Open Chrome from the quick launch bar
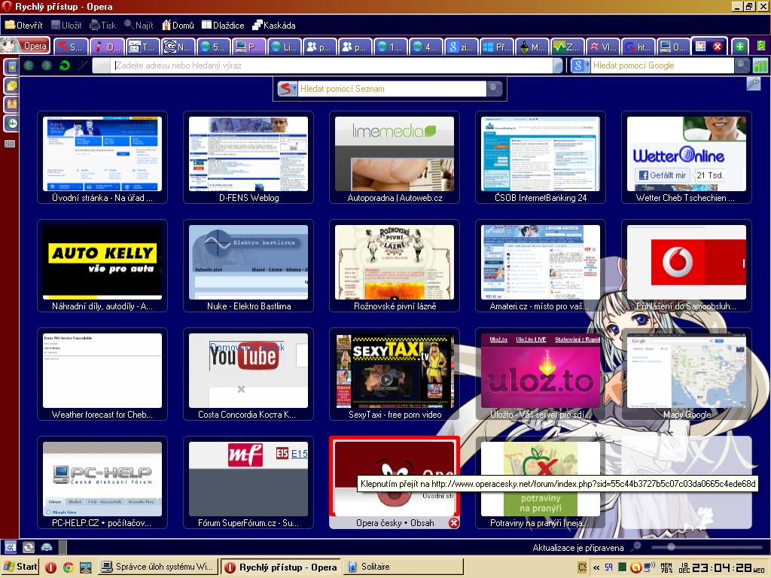Image resolution: width=771 pixels, height=578 pixels. click(x=68, y=567)
